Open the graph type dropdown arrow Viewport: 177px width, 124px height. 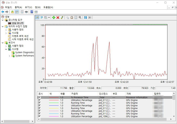[49, 17]
